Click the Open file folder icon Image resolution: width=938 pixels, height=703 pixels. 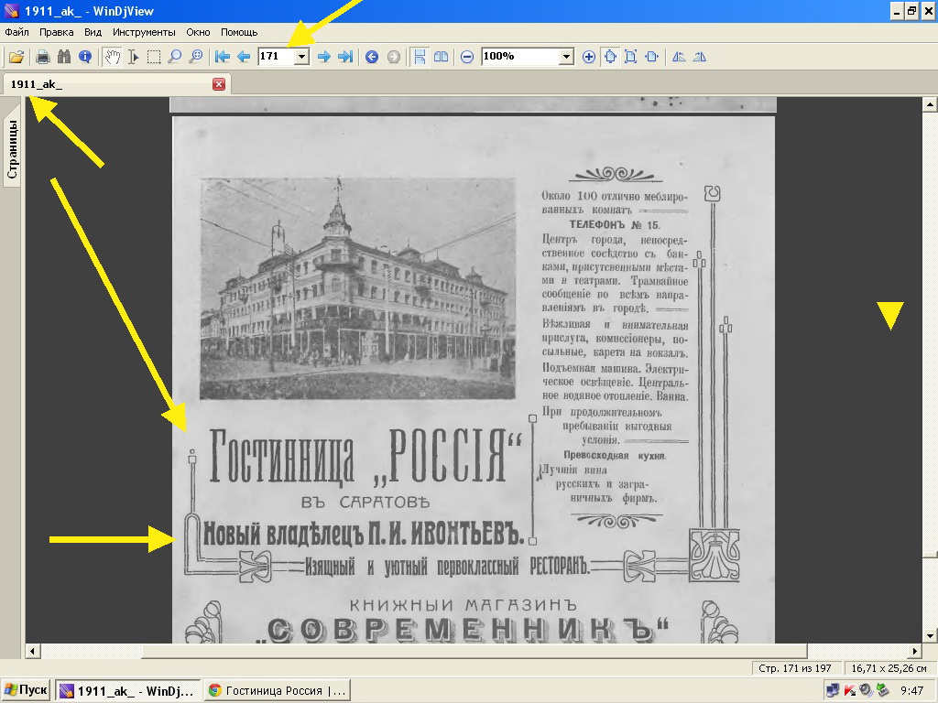pos(16,57)
